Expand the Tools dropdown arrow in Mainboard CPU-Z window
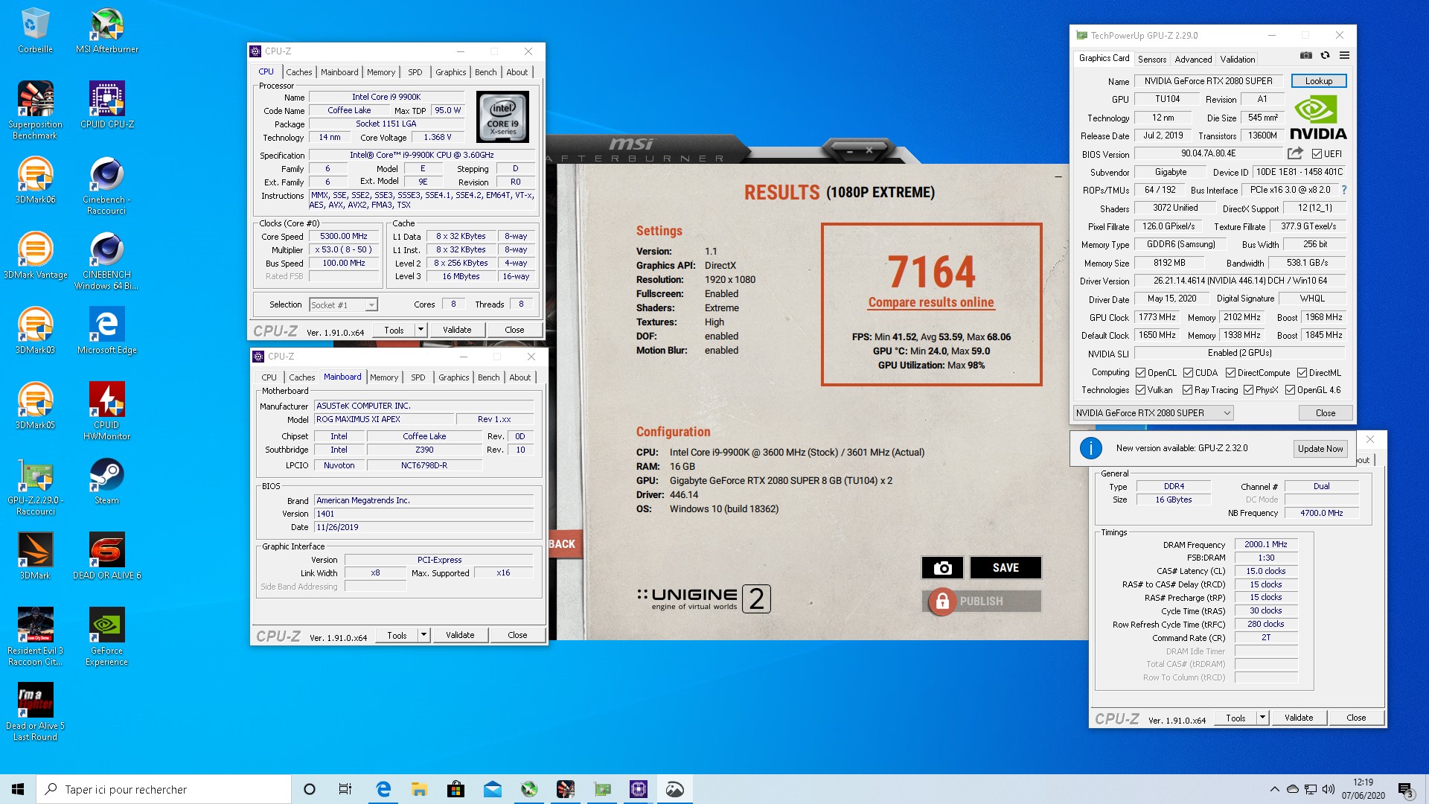This screenshot has height=804, width=1429. click(x=423, y=635)
